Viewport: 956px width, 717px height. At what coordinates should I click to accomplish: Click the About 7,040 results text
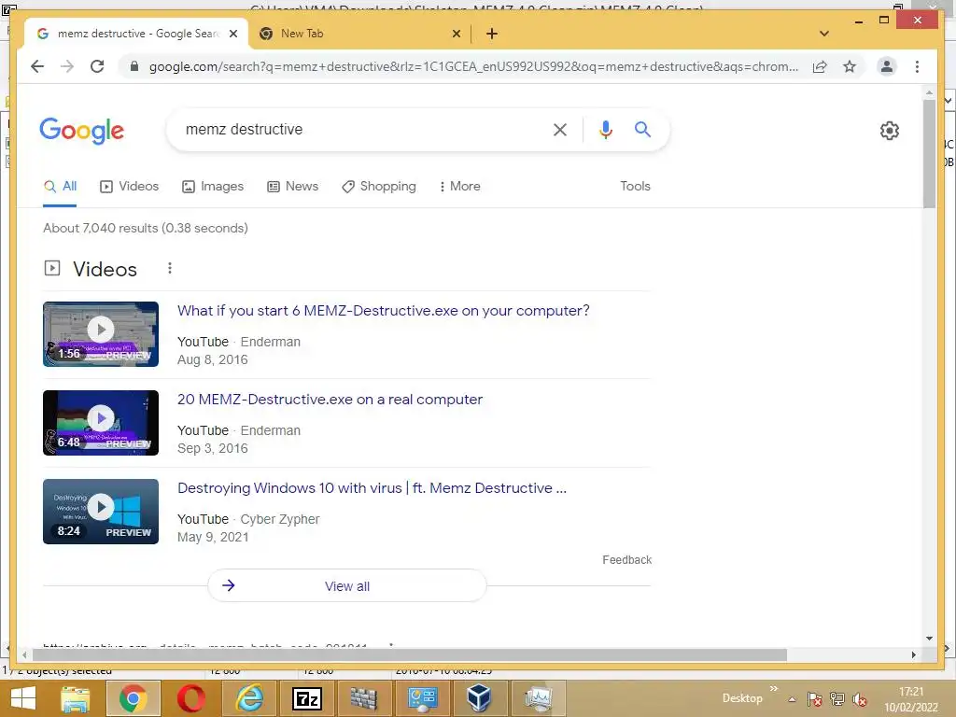point(145,228)
